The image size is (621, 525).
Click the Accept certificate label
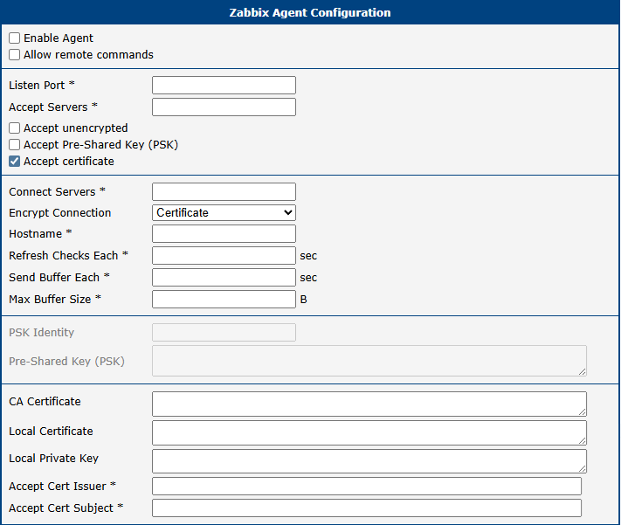(68, 162)
